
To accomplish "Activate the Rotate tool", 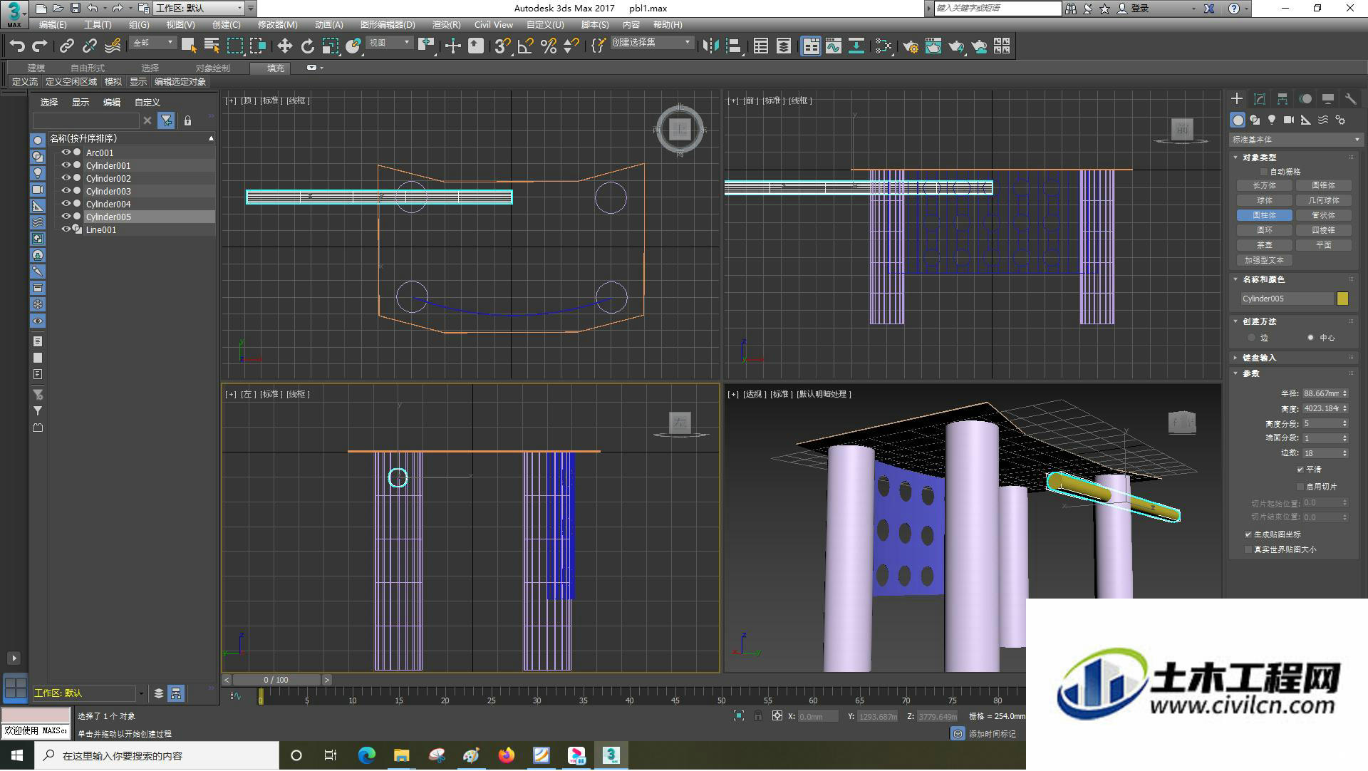I will tap(307, 46).
